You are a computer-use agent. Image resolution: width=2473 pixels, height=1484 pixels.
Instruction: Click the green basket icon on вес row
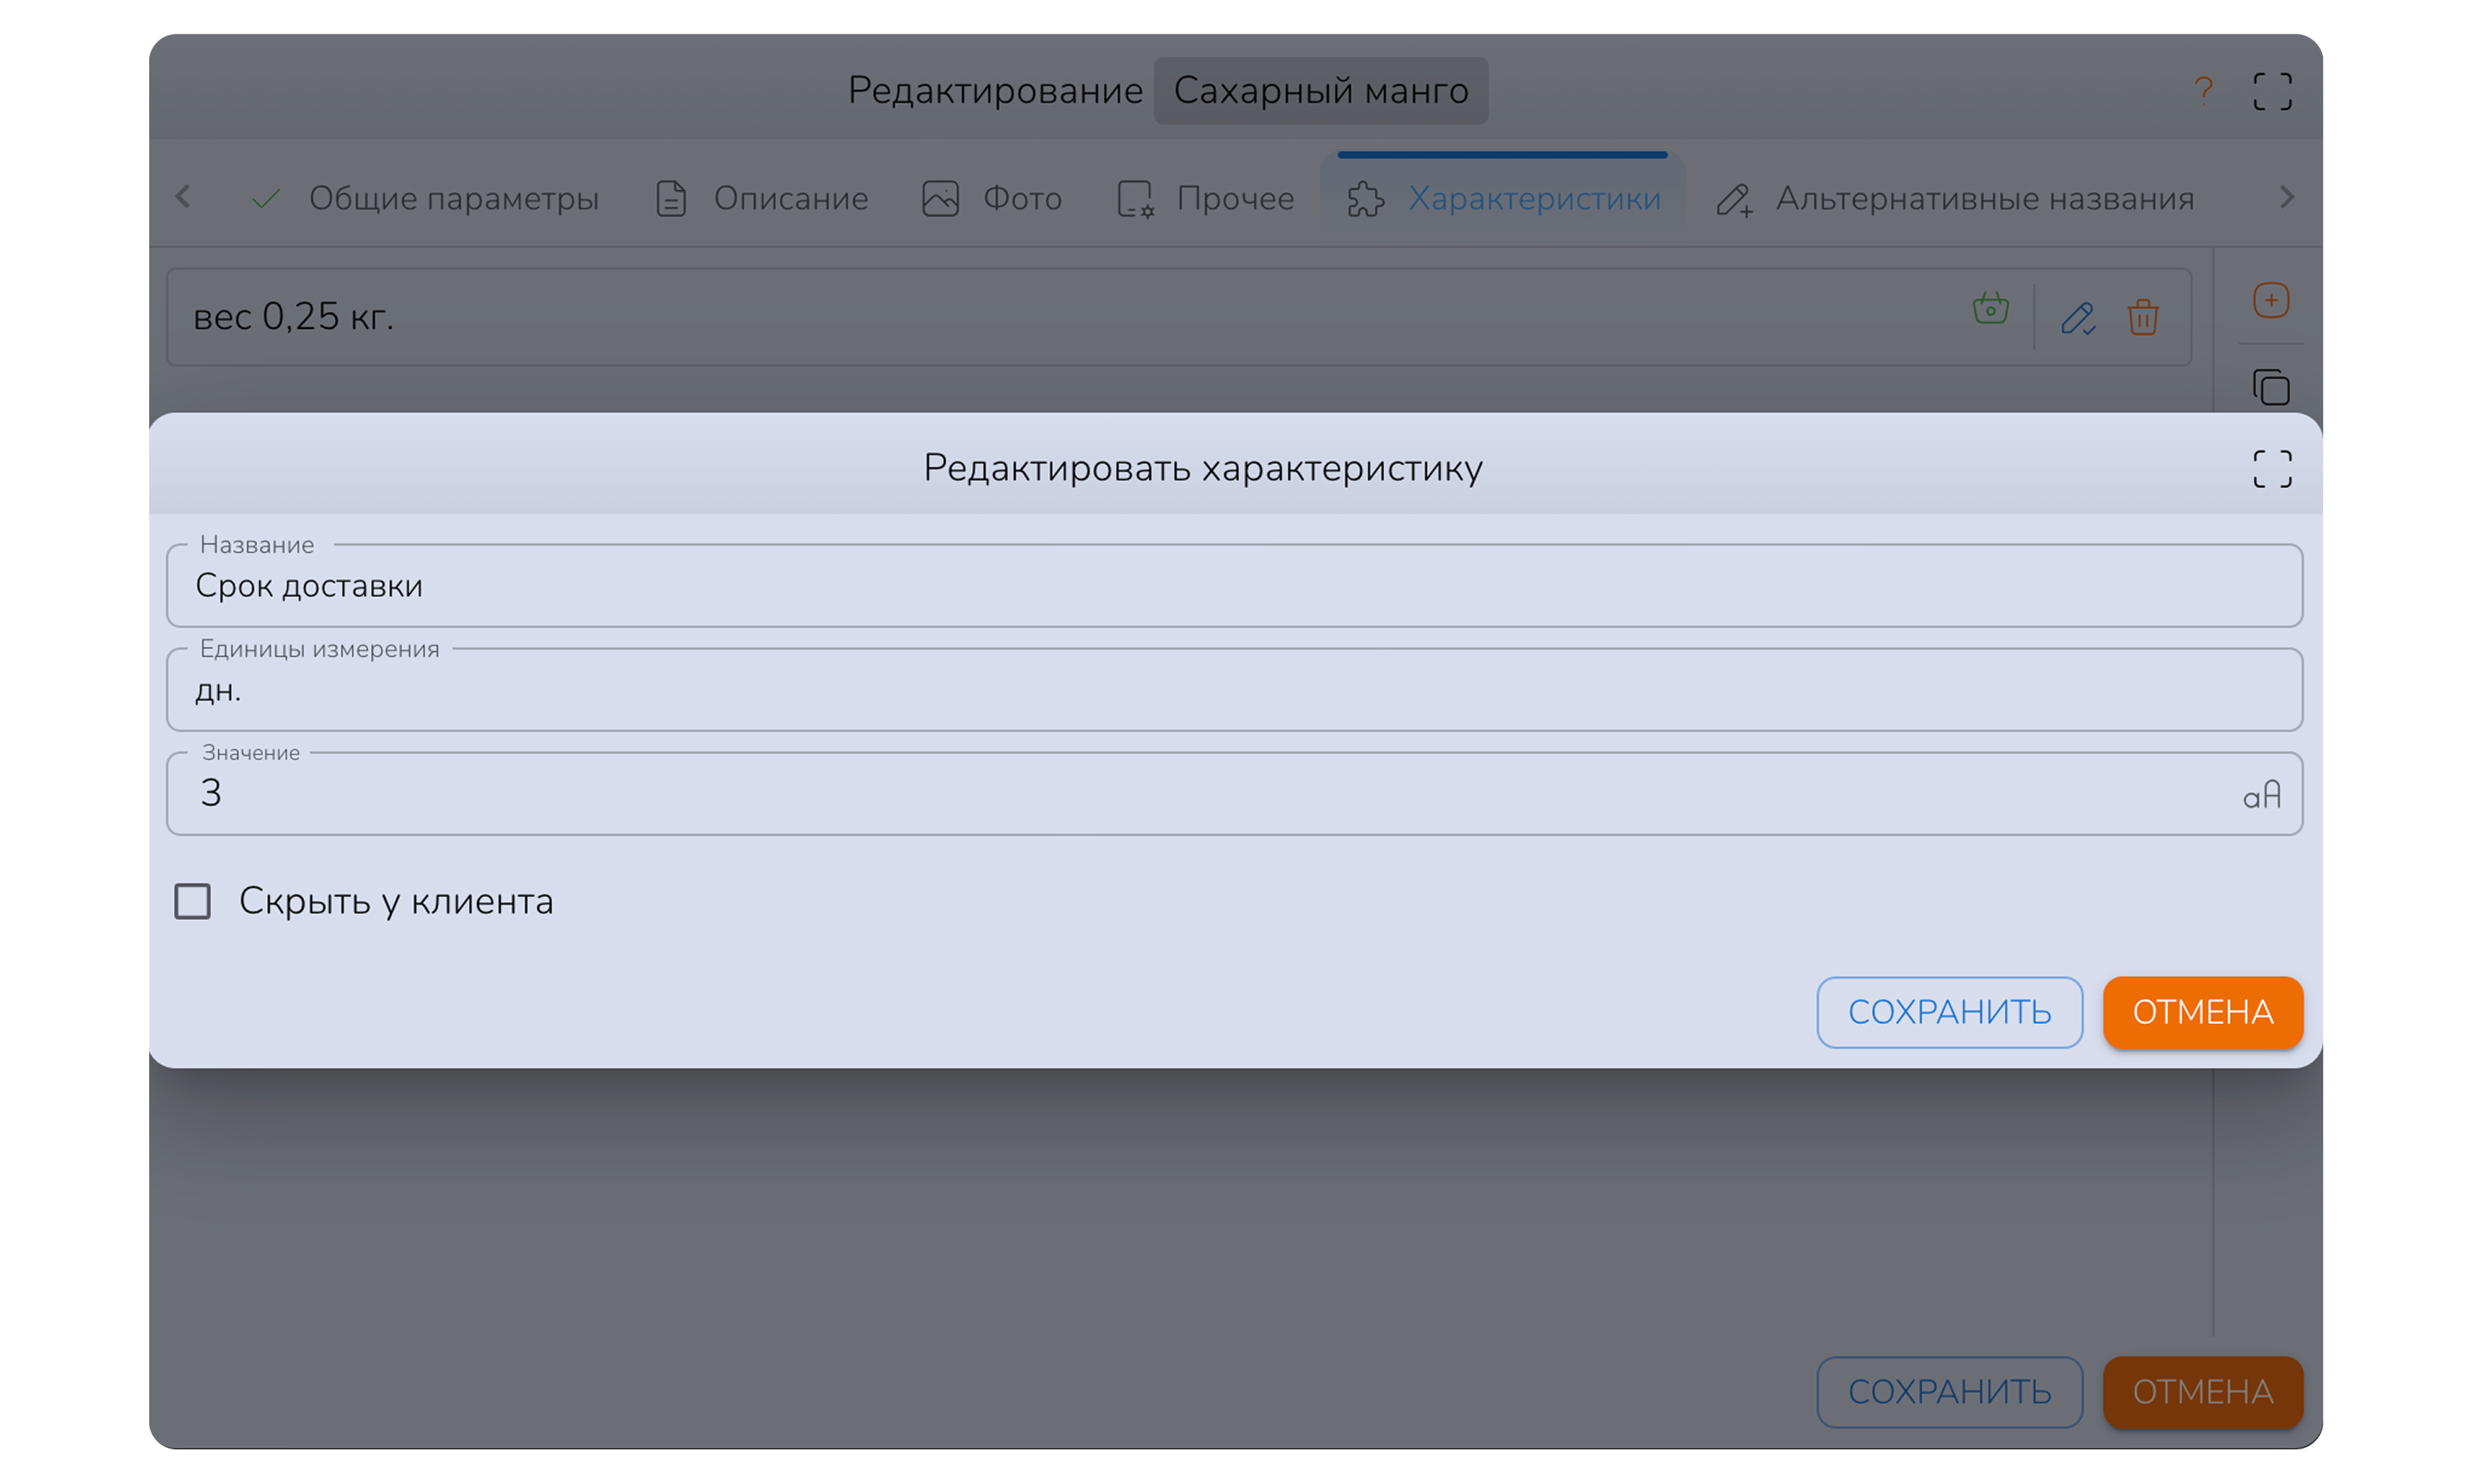pos(1990,309)
